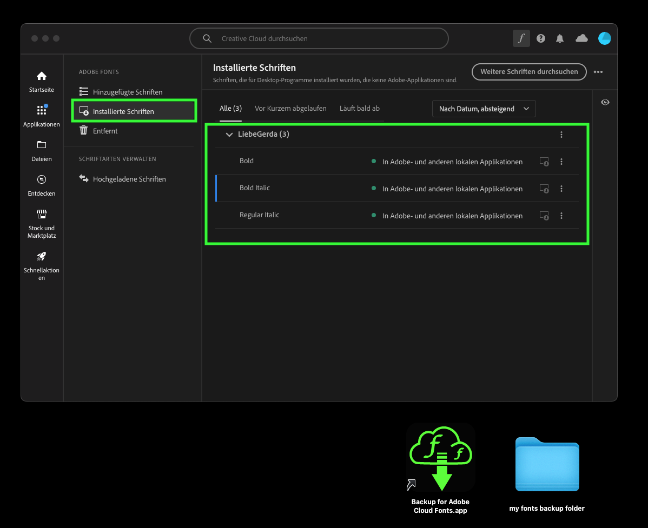Click install icon for Regular Italic font

[544, 216]
